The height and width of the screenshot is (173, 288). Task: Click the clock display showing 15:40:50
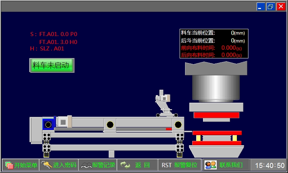click(270, 165)
